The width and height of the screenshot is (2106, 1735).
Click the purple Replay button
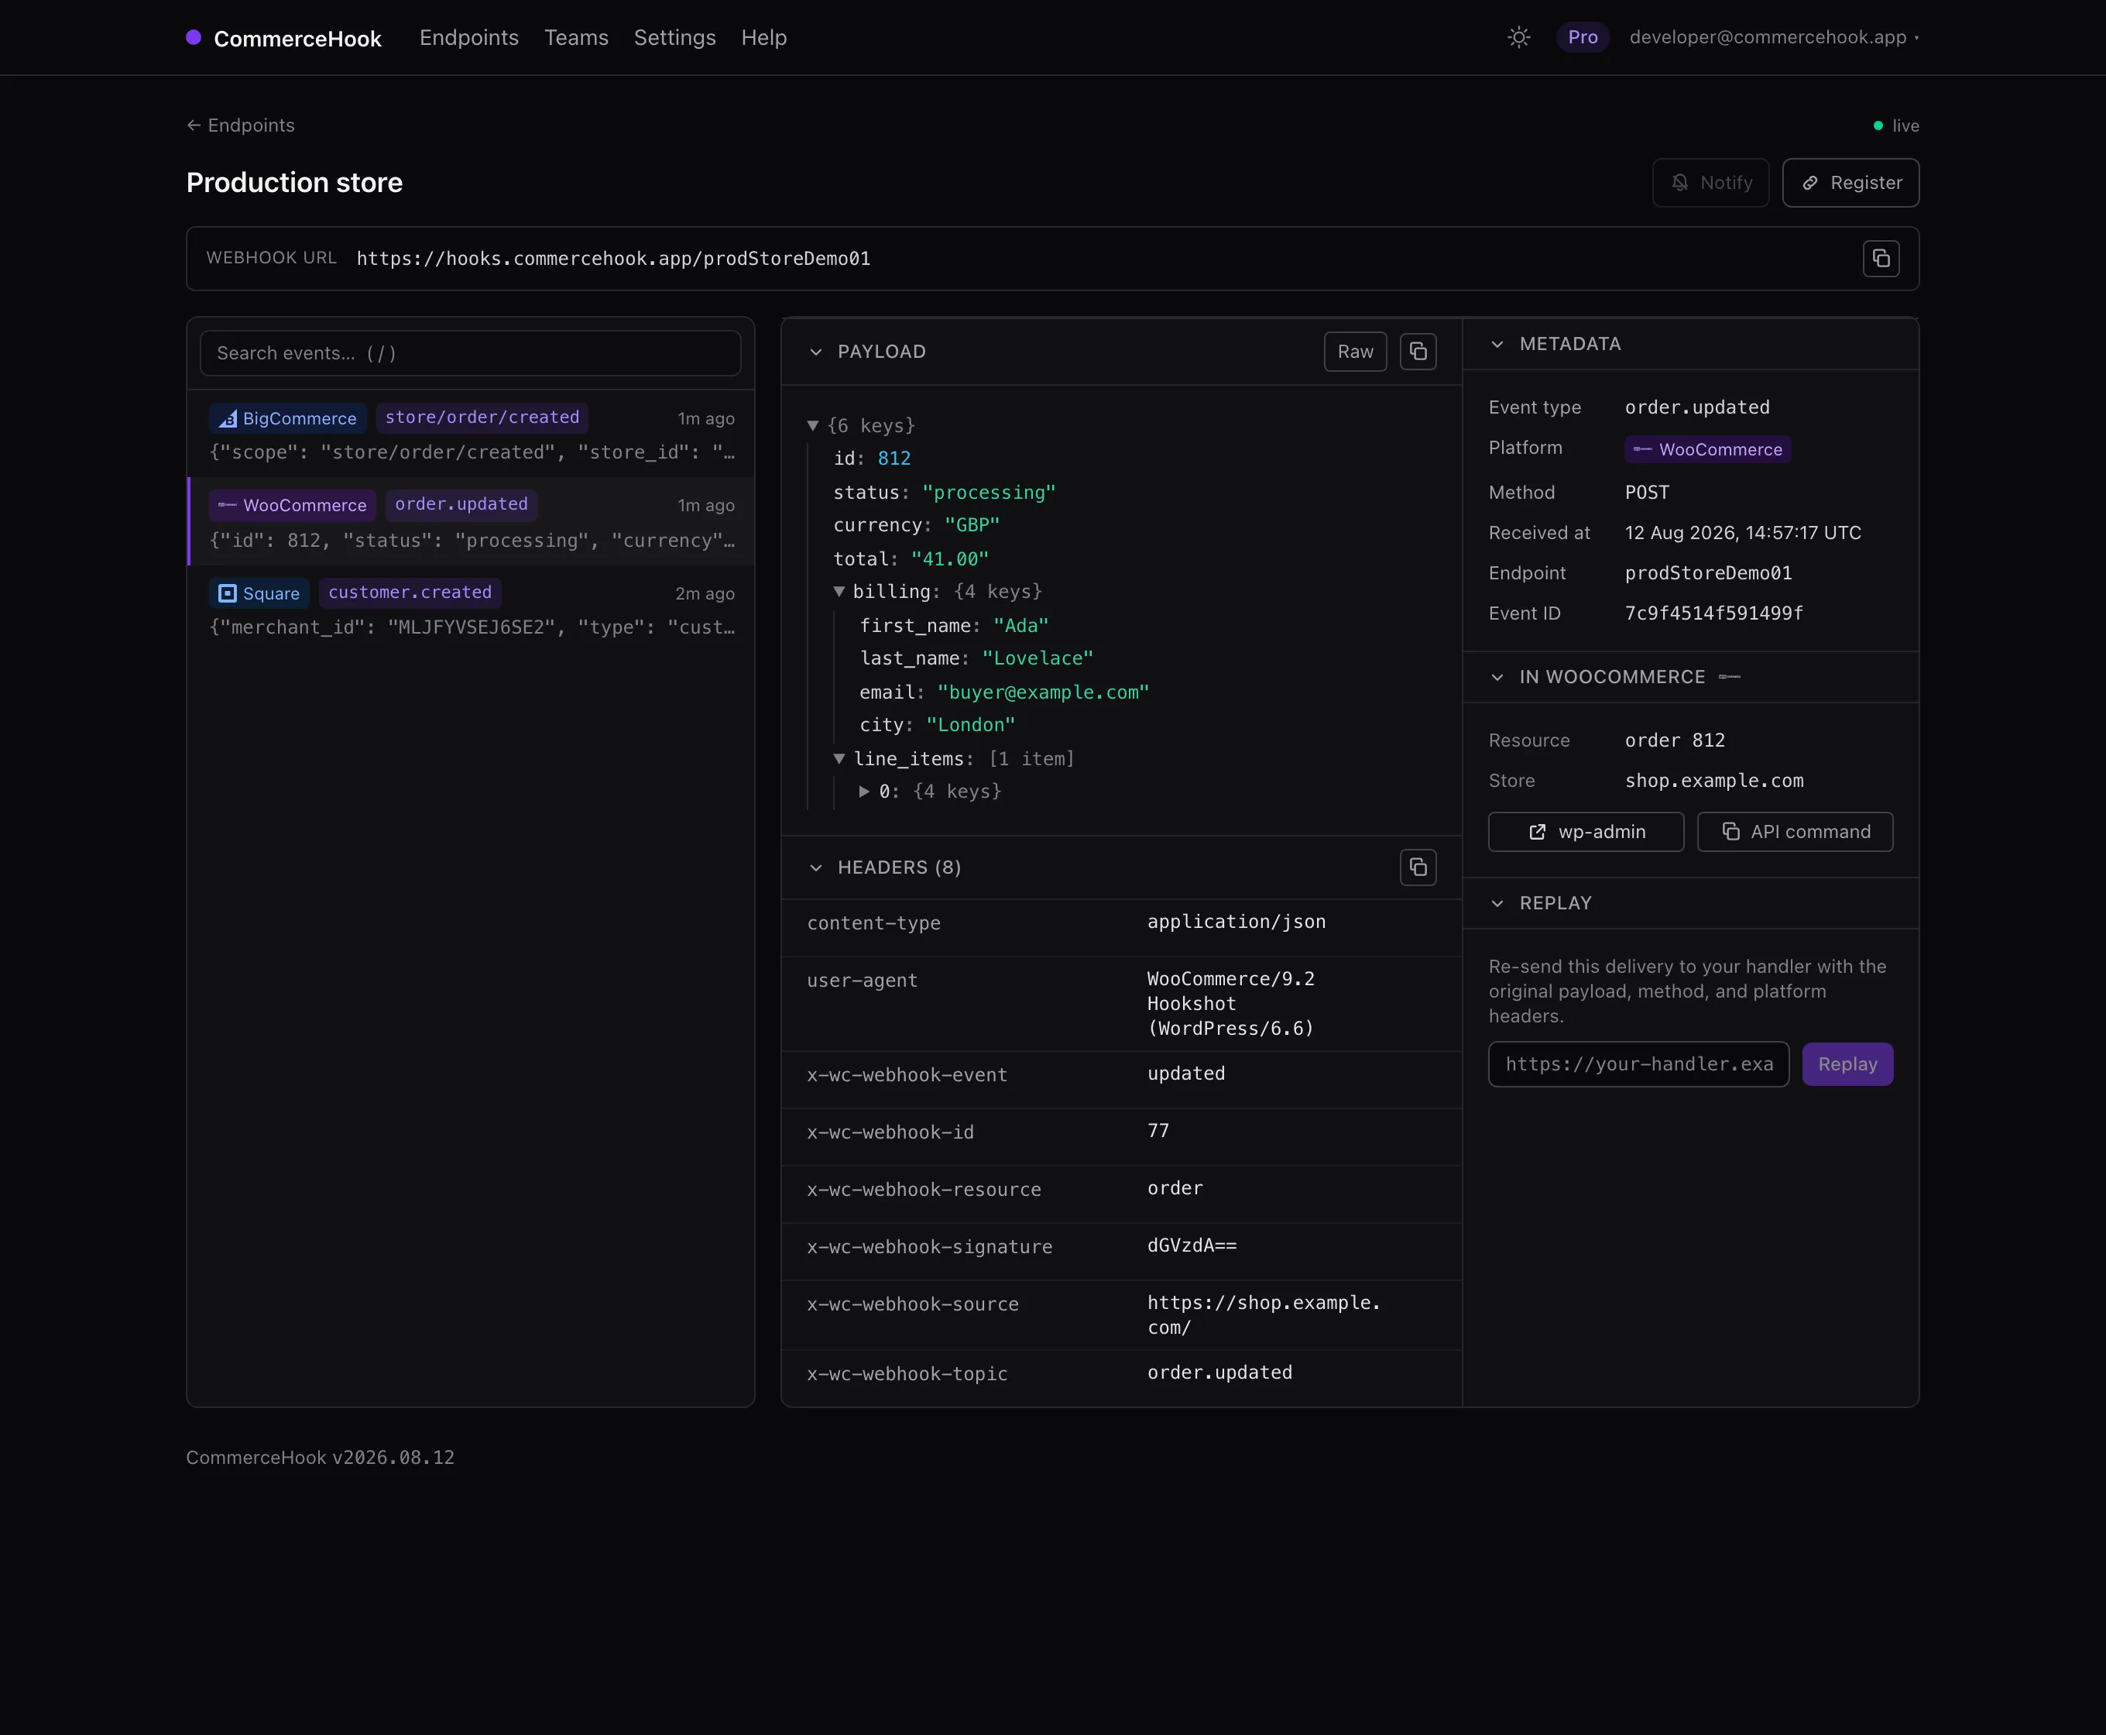tap(1847, 1064)
